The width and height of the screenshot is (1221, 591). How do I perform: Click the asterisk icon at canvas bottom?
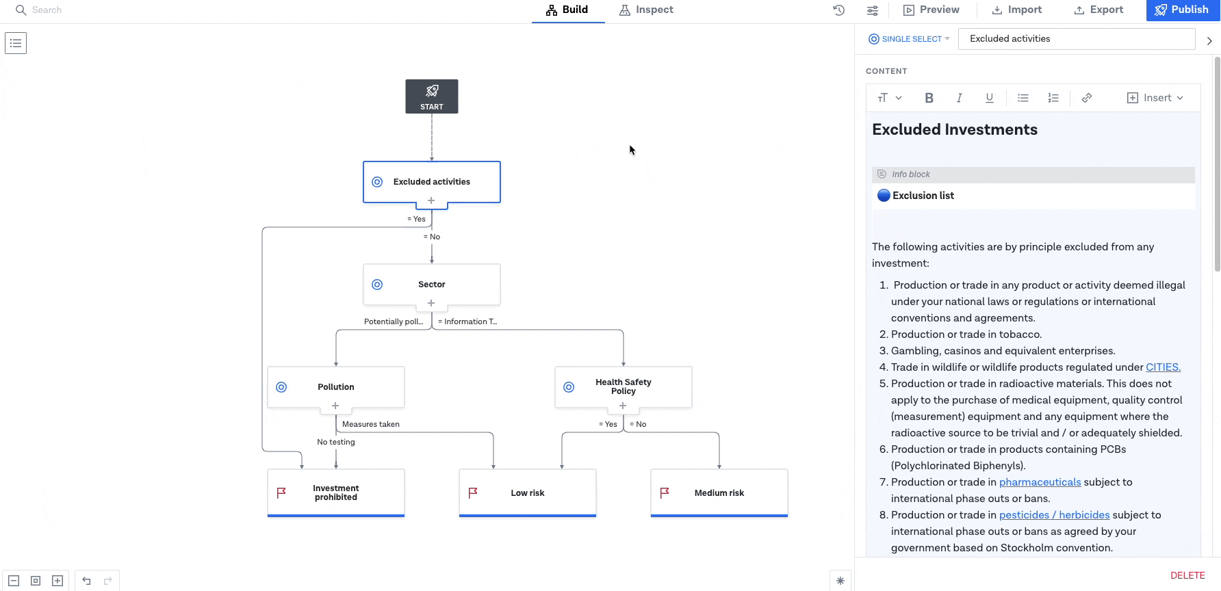tap(840, 581)
